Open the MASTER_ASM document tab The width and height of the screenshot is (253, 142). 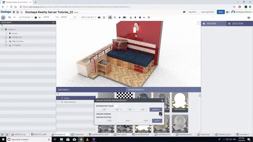[39, 135]
